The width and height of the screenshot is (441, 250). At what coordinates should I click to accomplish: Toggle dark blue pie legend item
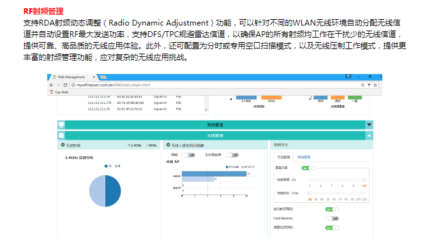pyautogui.click(x=108, y=166)
